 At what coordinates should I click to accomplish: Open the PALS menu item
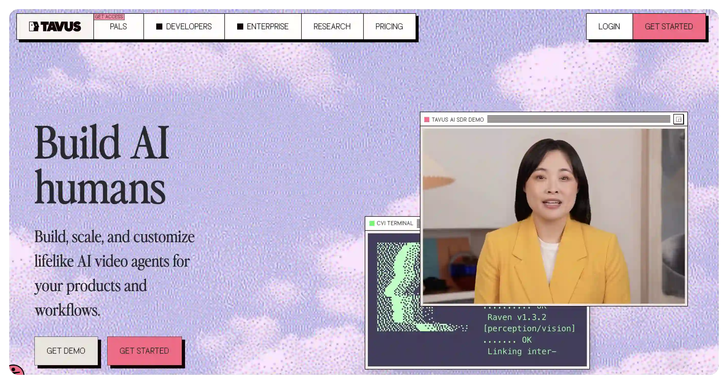click(x=118, y=27)
